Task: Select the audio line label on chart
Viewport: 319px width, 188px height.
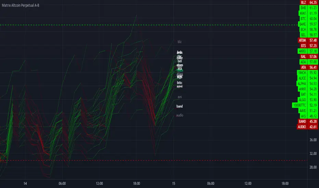Action: (180, 115)
